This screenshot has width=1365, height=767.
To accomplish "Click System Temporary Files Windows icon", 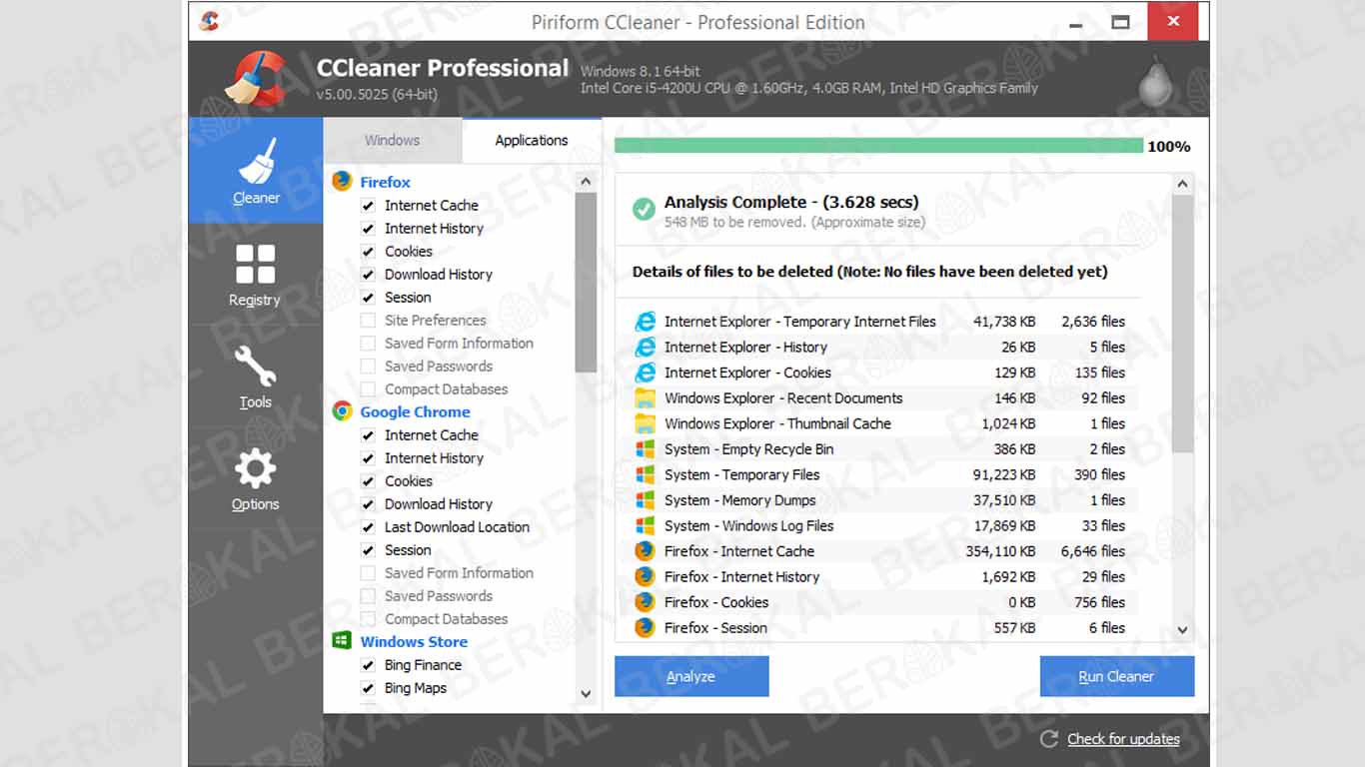I will coord(646,474).
